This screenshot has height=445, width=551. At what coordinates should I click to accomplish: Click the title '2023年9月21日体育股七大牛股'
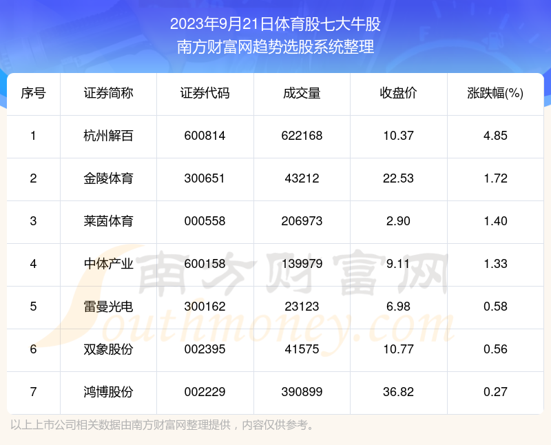pos(275,24)
